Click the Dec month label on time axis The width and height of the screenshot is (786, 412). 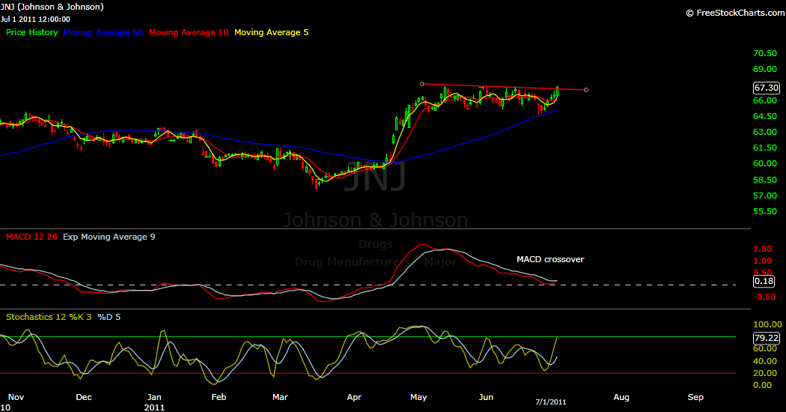84,397
